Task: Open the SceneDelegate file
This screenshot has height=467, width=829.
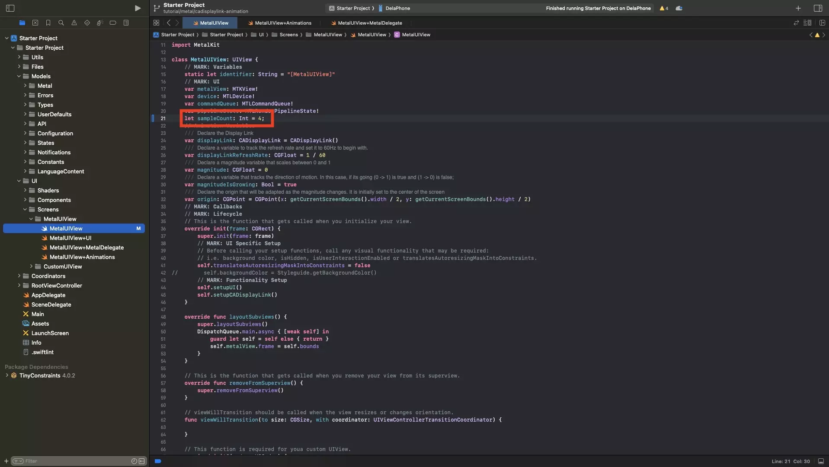Action: pyautogui.click(x=51, y=304)
